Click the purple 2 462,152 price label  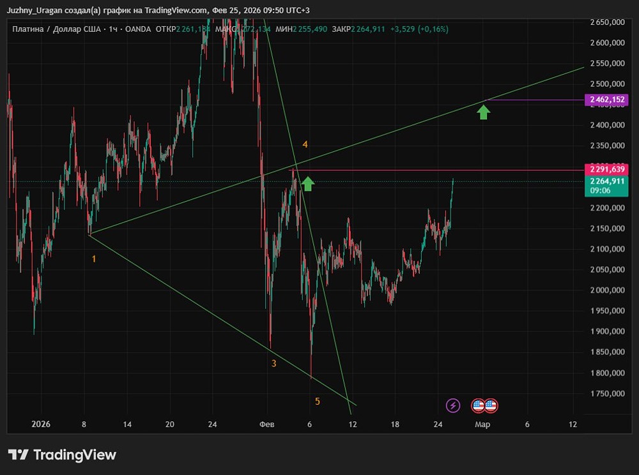[x=606, y=100]
